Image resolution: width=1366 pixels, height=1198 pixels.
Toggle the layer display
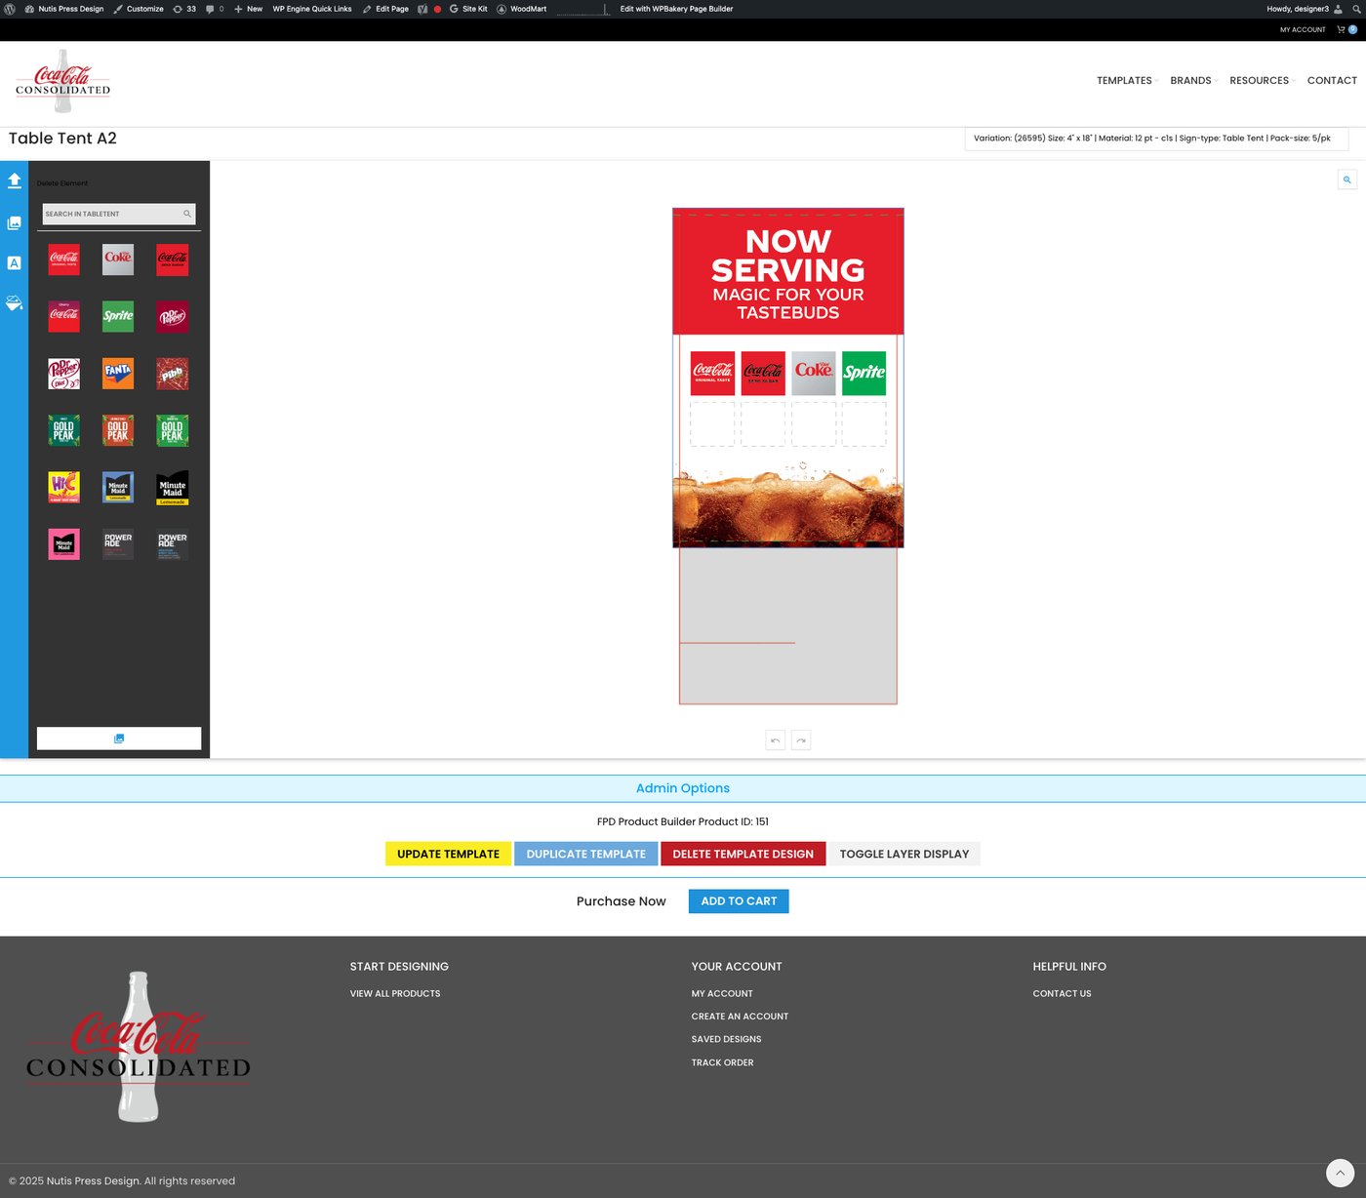point(904,854)
